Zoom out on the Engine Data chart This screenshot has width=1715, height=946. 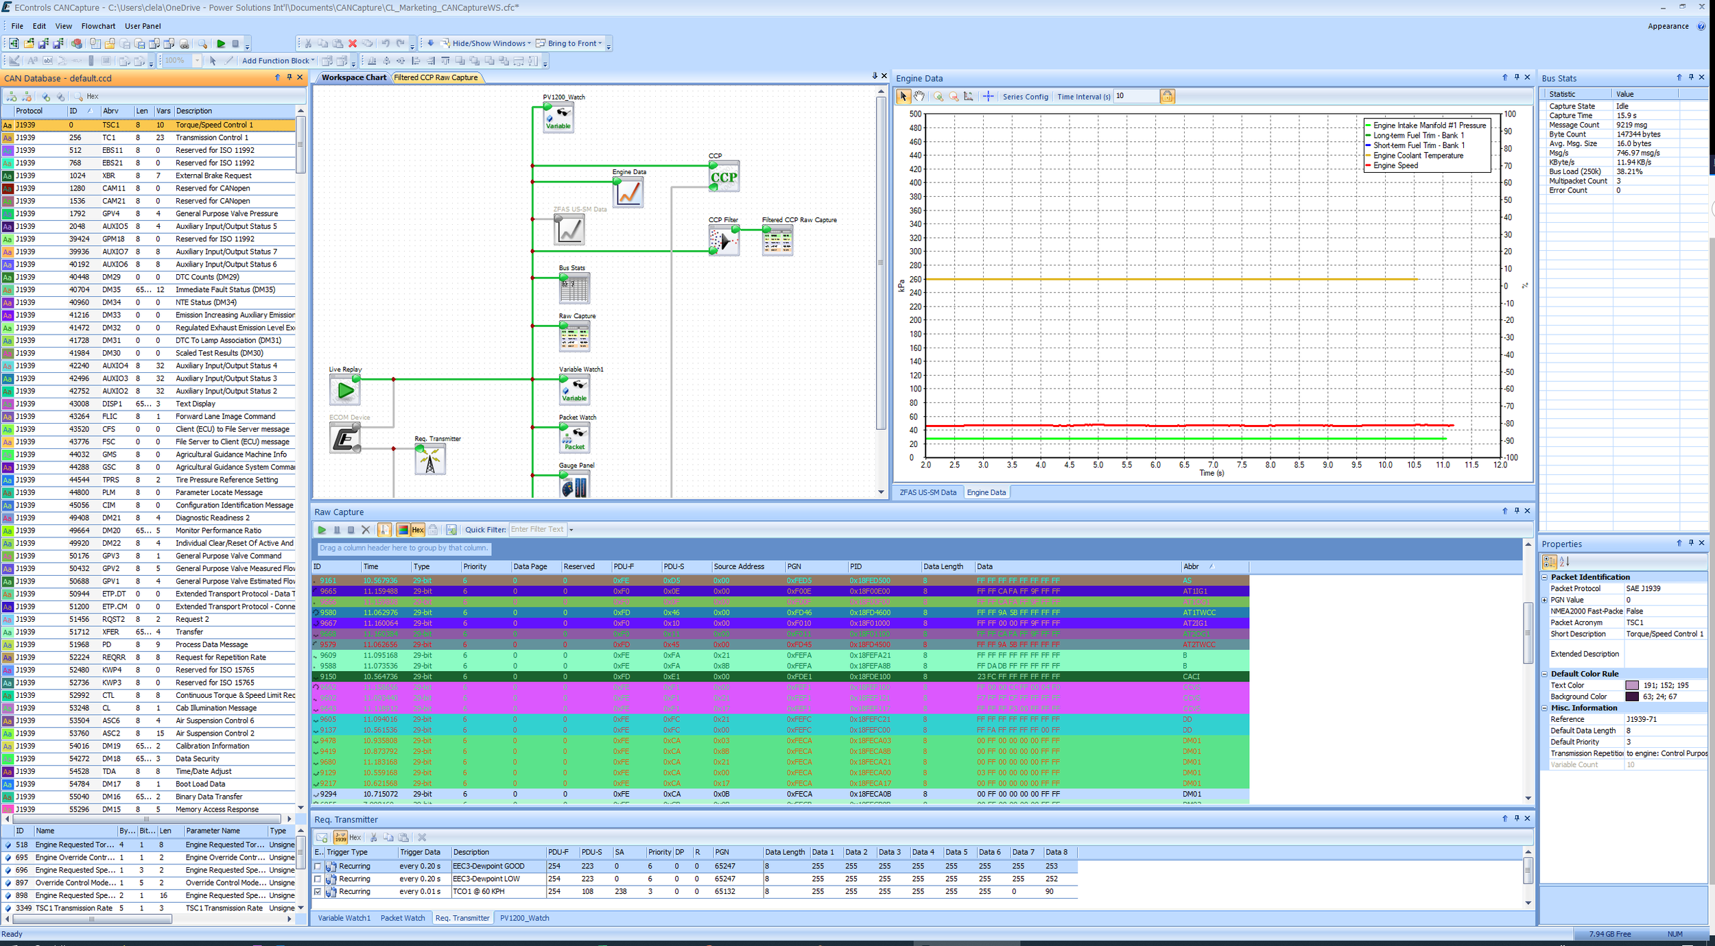[954, 97]
